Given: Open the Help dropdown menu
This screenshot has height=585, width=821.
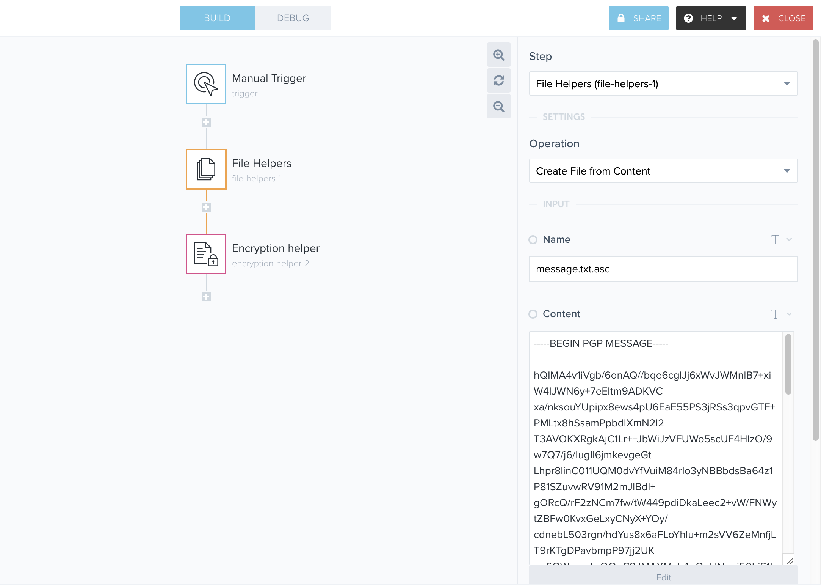Looking at the screenshot, I should [710, 18].
